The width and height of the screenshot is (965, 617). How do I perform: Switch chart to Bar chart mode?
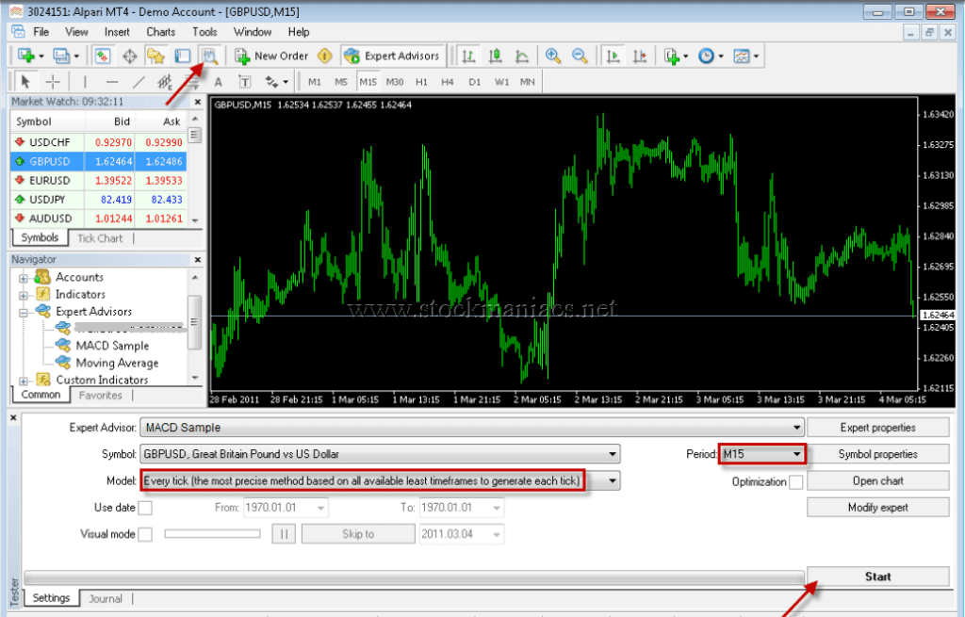pos(468,56)
